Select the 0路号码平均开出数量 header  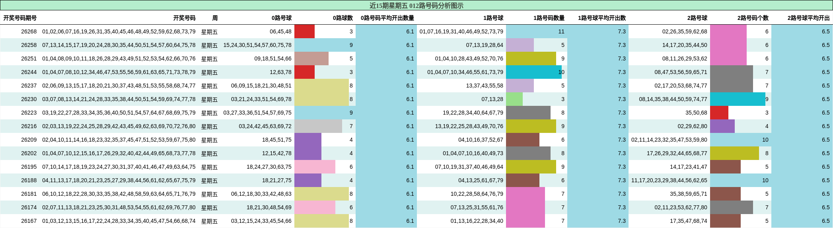click(387, 18)
